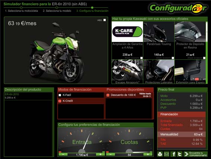Decrease Cuotas with minus button
The image size is (211, 159).
pos(111,155)
